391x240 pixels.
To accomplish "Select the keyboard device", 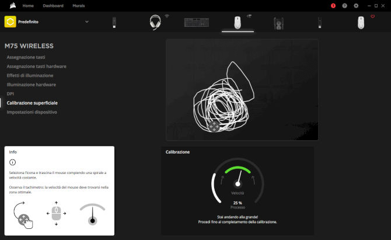I will (197, 22).
